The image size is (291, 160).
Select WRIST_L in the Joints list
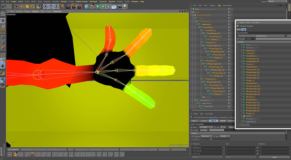249,116
